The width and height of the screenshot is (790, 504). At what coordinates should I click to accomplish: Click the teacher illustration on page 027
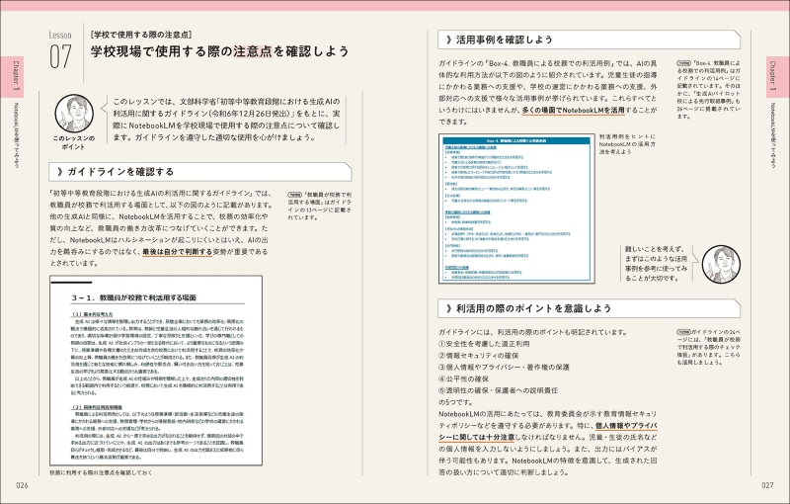click(721, 264)
